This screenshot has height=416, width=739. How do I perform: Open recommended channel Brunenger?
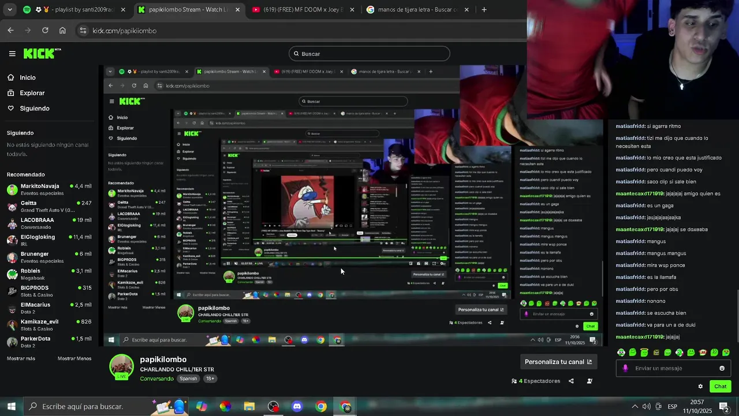(49, 257)
